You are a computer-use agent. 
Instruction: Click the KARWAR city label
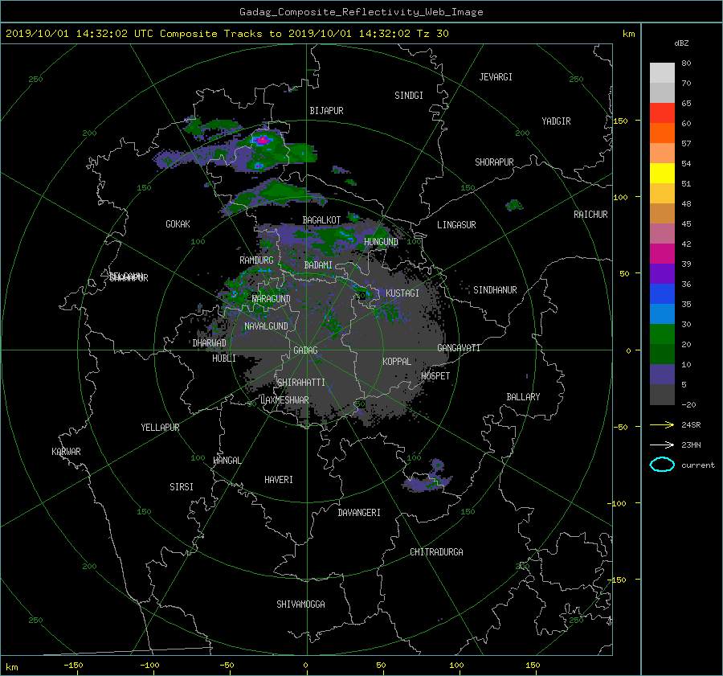(66, 452)
